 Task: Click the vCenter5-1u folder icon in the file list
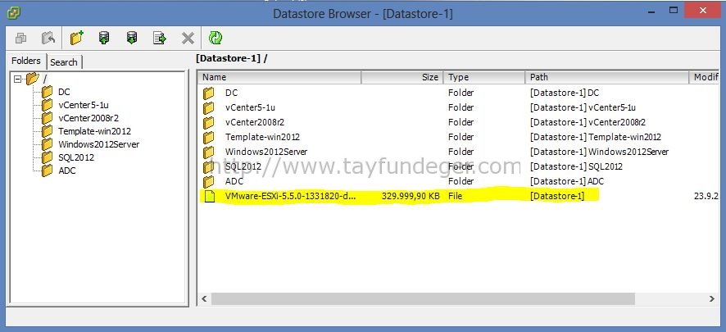click(209, 107)
